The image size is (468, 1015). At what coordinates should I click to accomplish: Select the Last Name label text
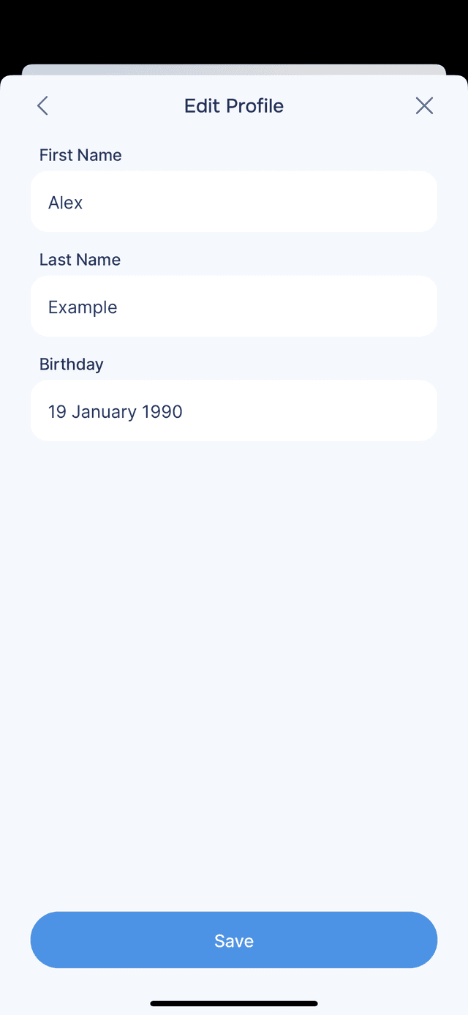80,259
